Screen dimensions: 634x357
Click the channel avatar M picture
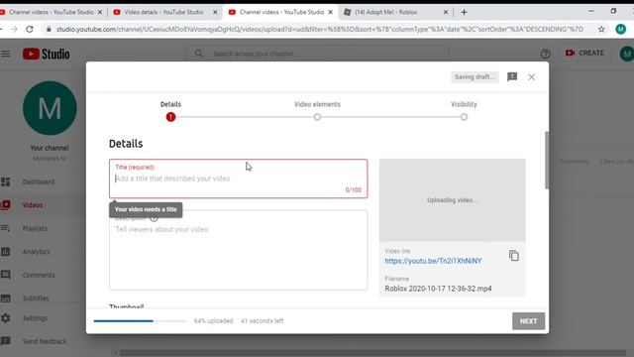50,108
